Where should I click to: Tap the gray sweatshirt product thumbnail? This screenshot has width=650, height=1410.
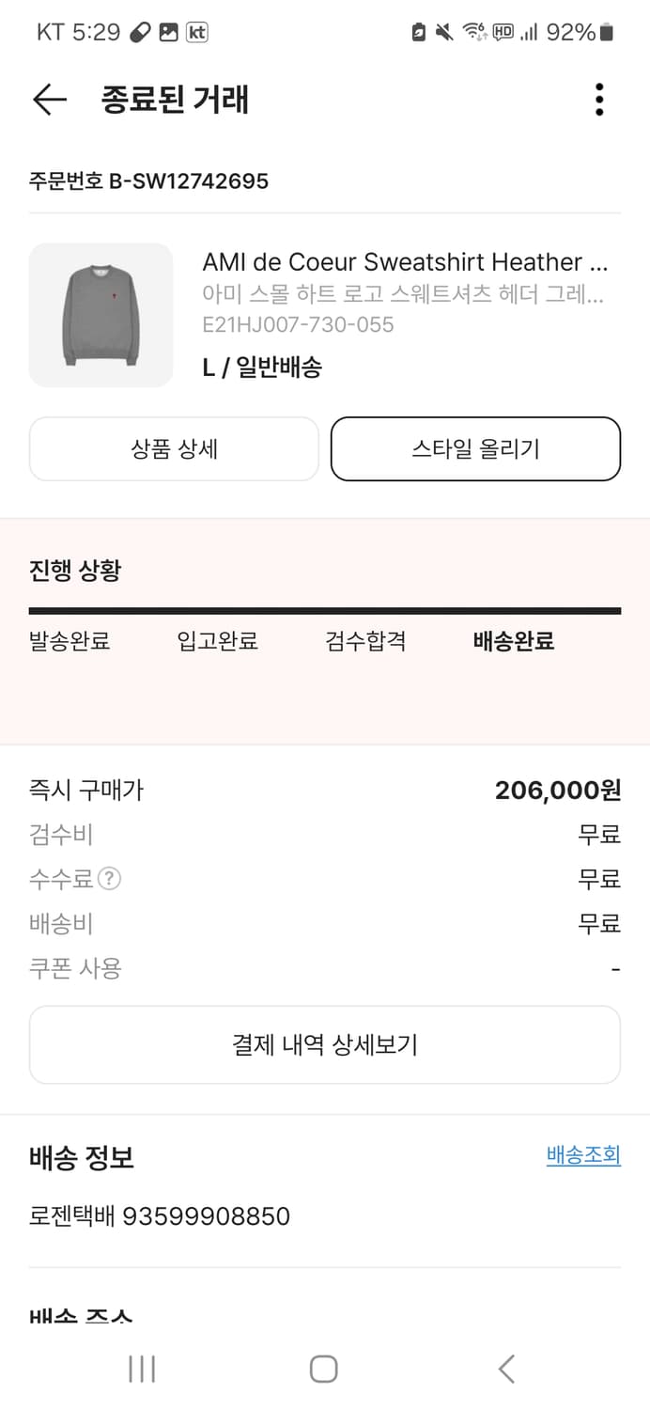coord(101,315)
